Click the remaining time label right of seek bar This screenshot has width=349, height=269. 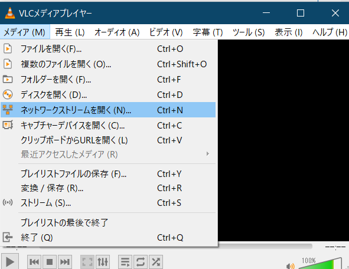pos(335,247)
